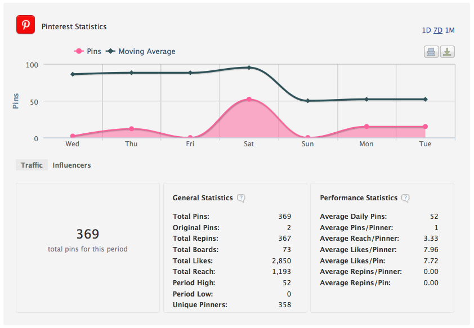Toggle the Pins series in legend
Image resolution: width=474 pixels, height=328 pixels.
click(88, 51)
